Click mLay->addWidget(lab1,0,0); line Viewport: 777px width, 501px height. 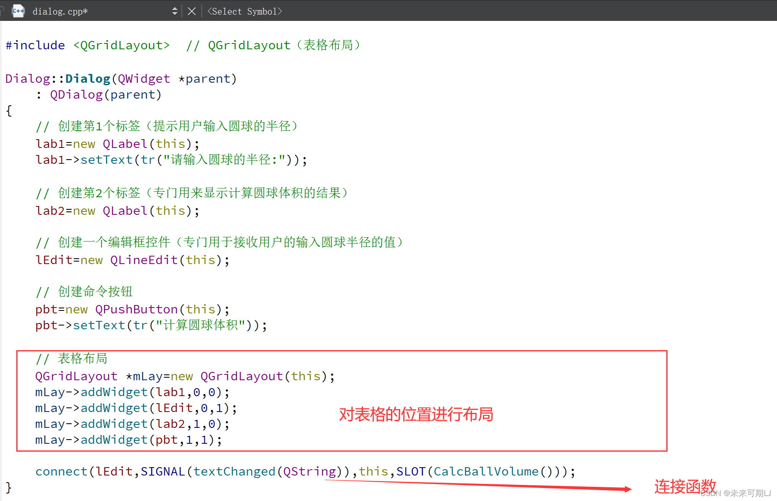tap(132, 392)
